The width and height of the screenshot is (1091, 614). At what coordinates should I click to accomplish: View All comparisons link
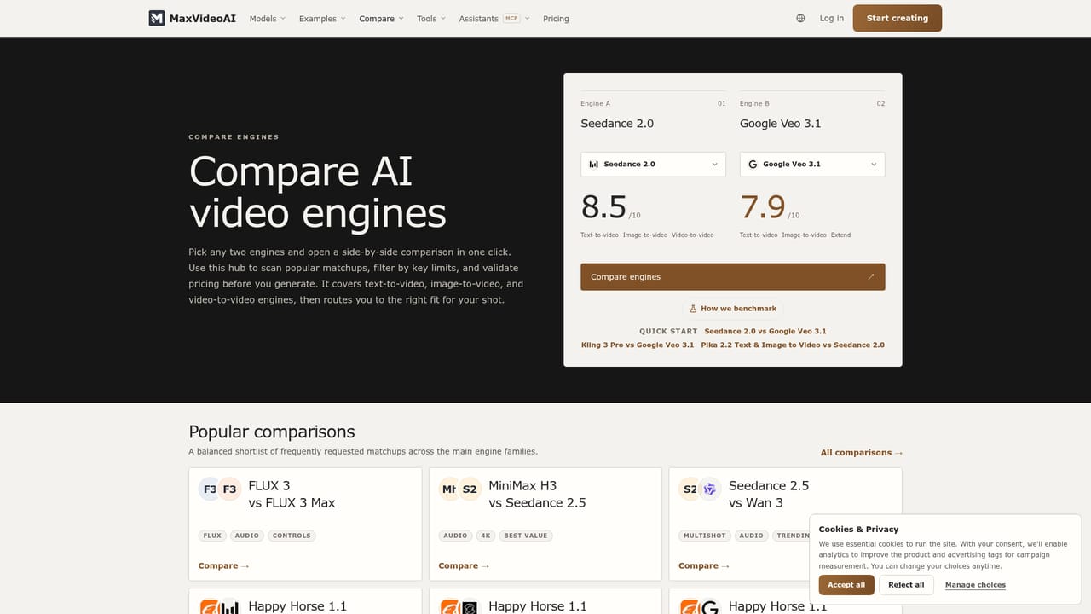click(x=862, y=453)
